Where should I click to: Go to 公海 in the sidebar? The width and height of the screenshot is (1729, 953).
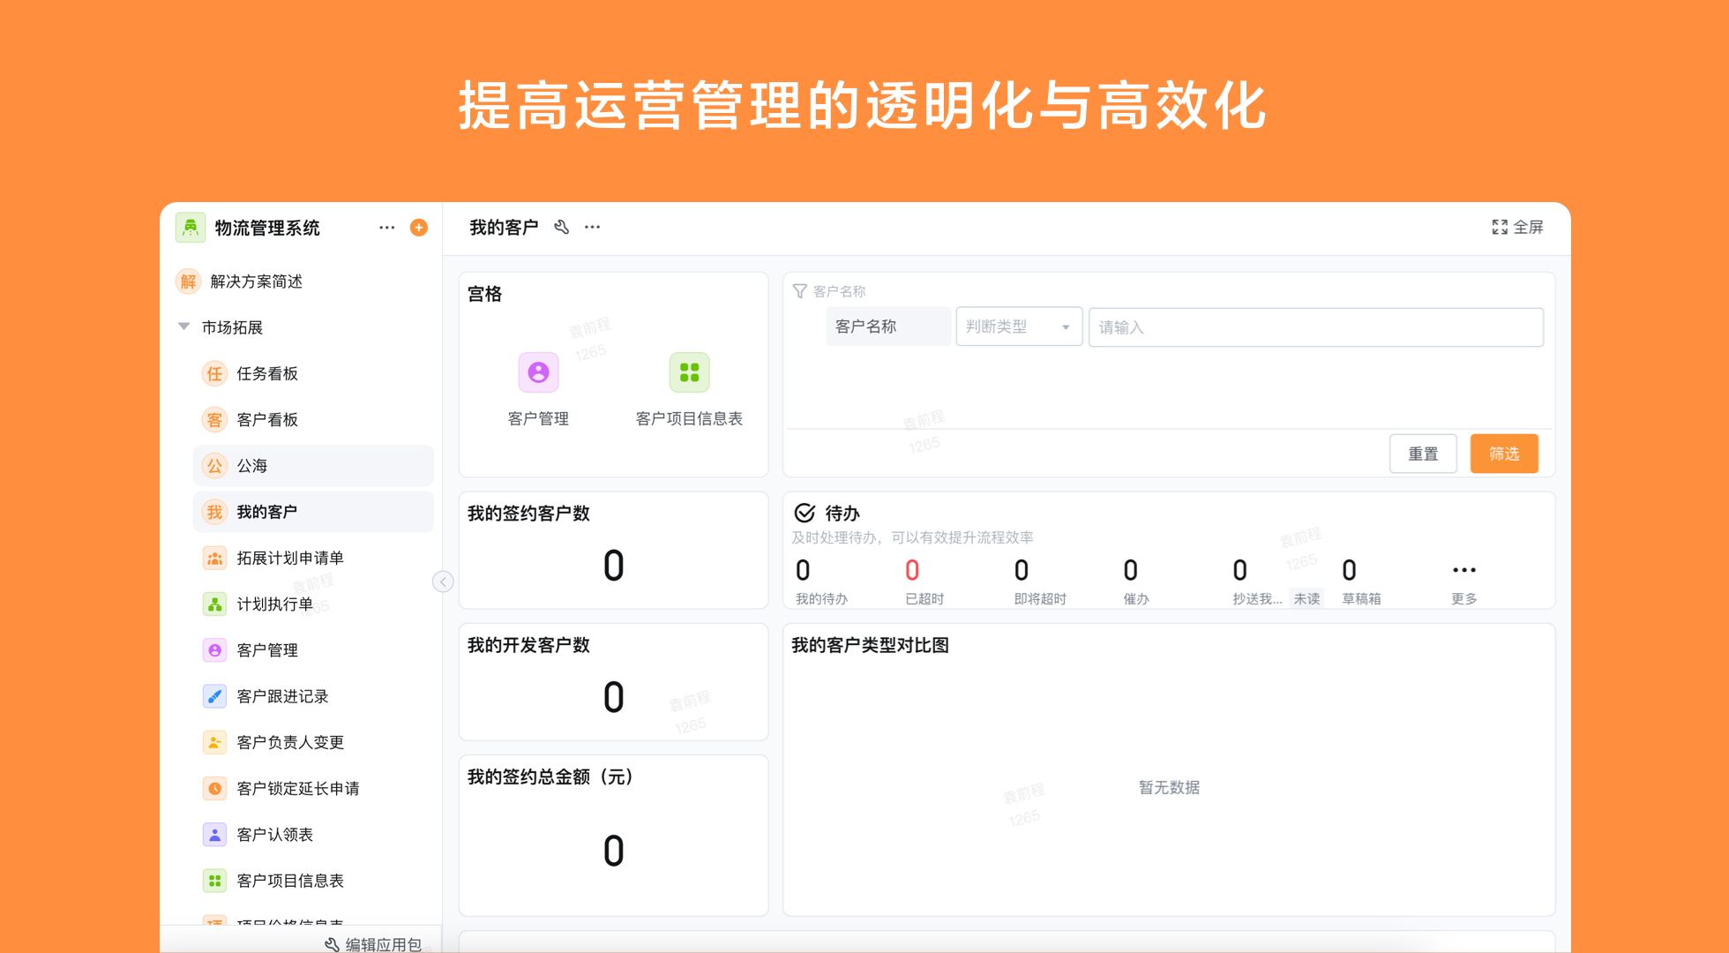tap(252, 466)
